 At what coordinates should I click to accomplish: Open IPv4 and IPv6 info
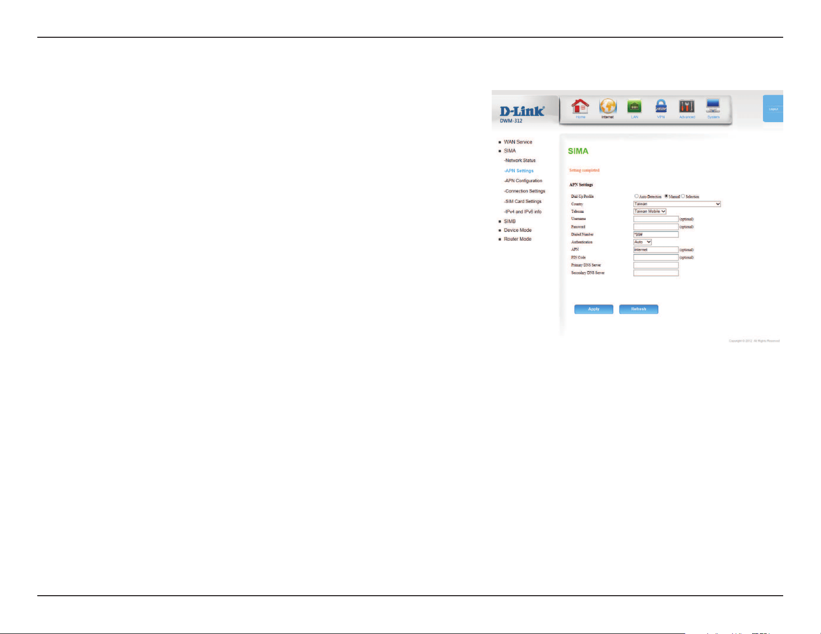pos(523,212)
